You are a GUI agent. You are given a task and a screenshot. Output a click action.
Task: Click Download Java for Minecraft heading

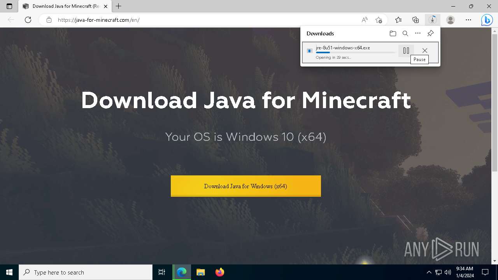[x=246, y=100]
